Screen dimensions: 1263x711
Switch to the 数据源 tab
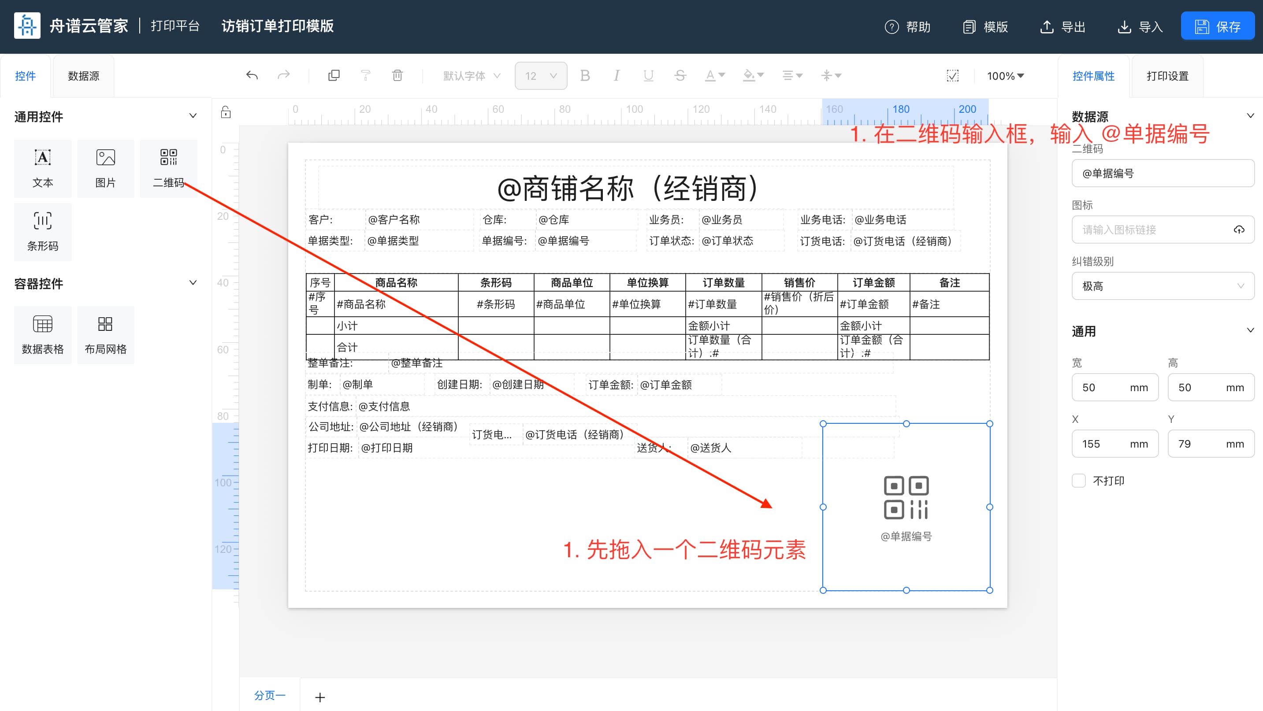[83, 76]
